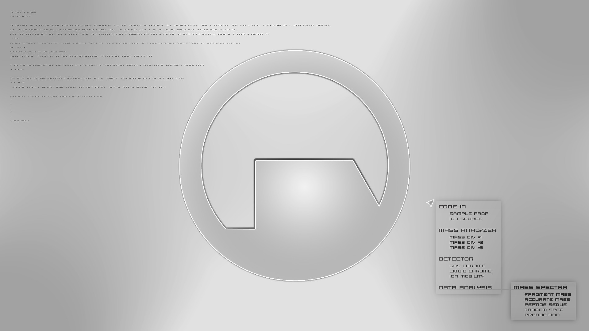Viewport: 589px width, 331px height.
Task: Toggle the Gas Chrome detector option
Action: click(x=467, y=265)
